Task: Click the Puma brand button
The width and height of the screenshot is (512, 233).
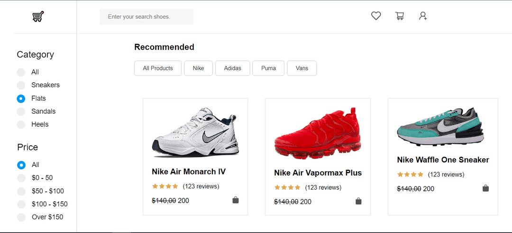Action: (x=268, y=68)
